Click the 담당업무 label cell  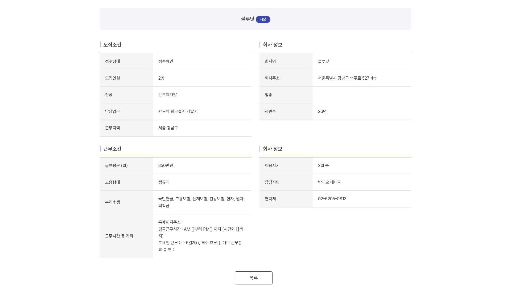coord(126,111)
